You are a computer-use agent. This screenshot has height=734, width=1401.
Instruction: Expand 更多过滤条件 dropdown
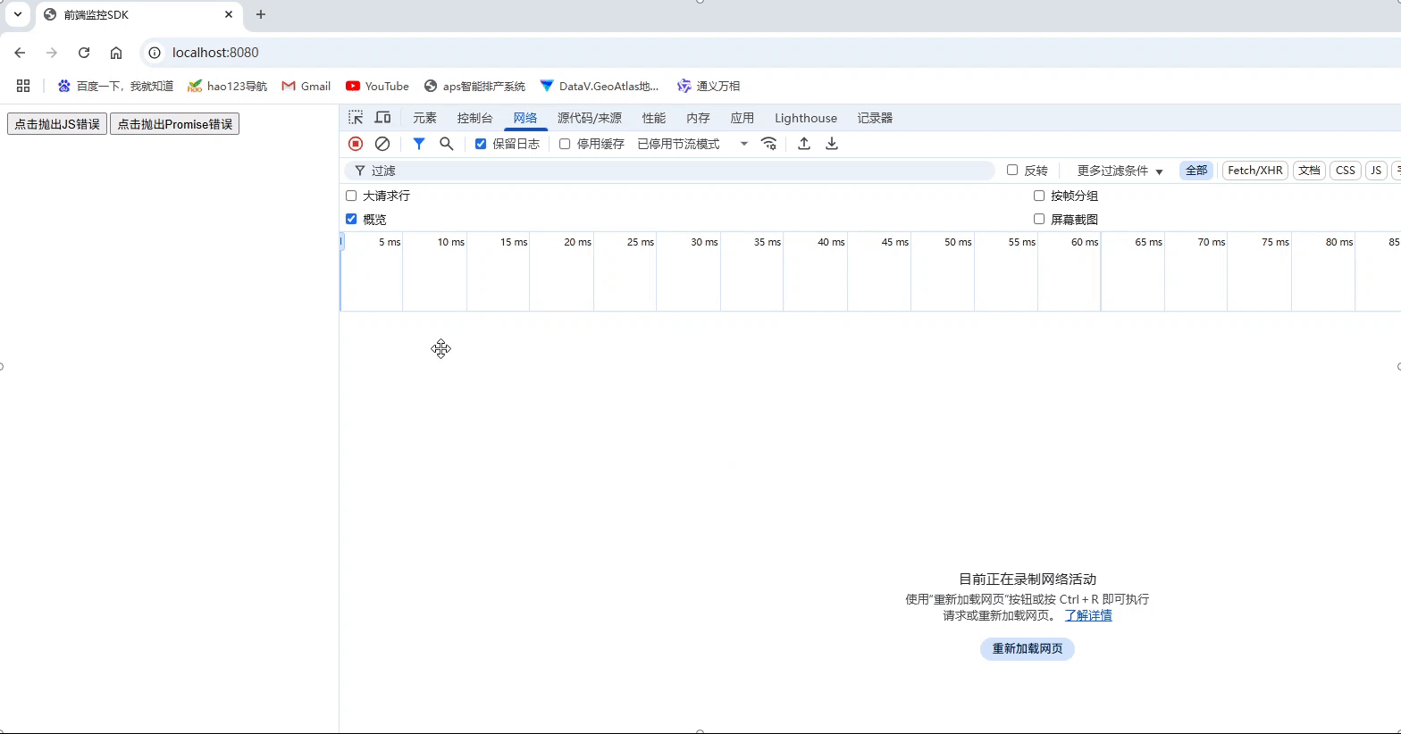point(1120,171)
